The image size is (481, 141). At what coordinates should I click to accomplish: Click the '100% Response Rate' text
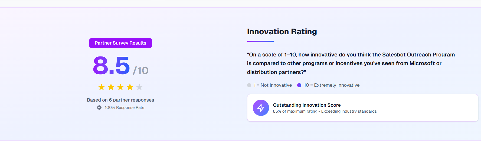125,108
